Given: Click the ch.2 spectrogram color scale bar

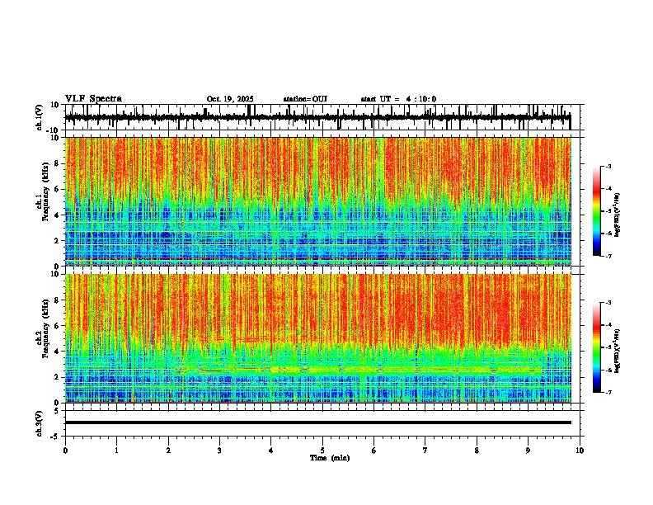Looking at the screenshot, I should coord(596,347).
